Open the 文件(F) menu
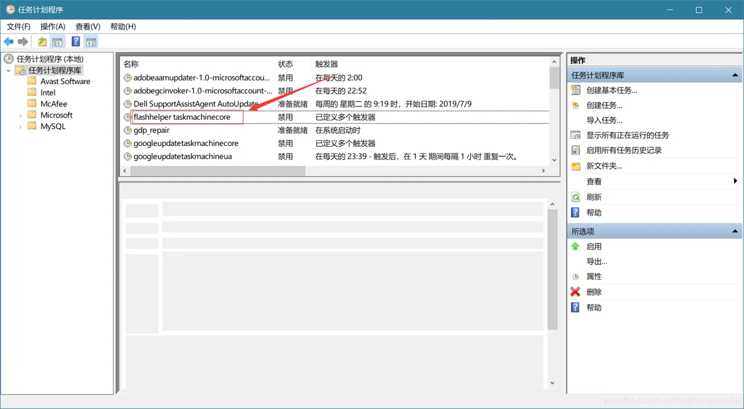The height and width of the screenshot is (409, 744). [x=19, y=27]
